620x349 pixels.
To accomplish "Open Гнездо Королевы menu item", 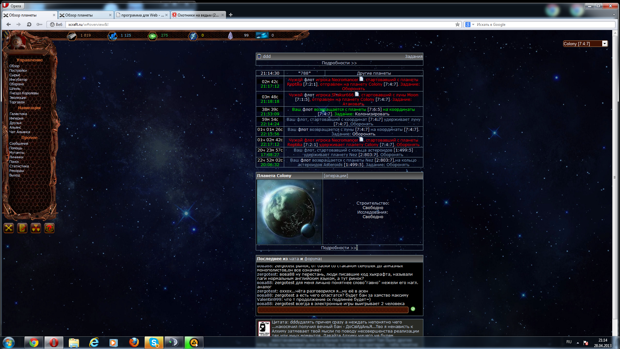I will [24, 93].
